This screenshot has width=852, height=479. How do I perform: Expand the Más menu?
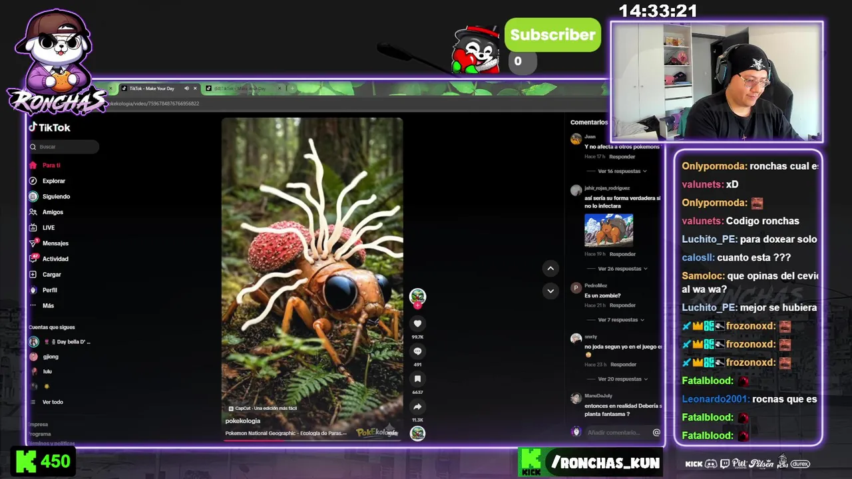tap(41, 305)
